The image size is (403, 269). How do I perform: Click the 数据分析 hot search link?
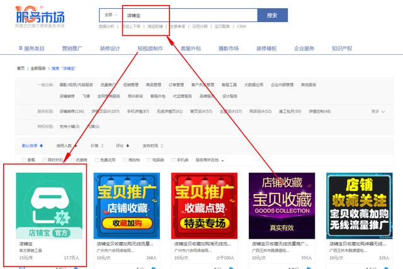coord(106,26)
